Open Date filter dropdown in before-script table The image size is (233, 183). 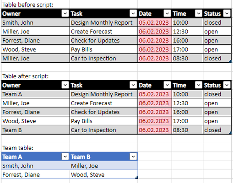pyautogui.click(x=167, y=13)
